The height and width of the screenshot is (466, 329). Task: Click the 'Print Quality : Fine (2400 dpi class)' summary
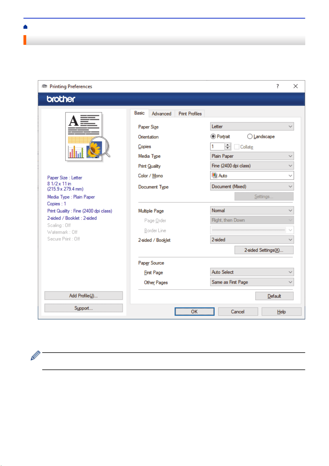pos(79,211)
